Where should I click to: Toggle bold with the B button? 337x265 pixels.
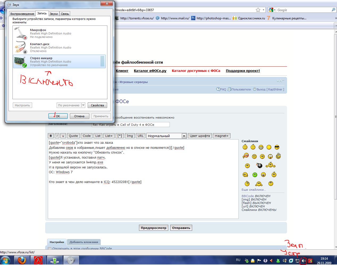pos(51,136)
